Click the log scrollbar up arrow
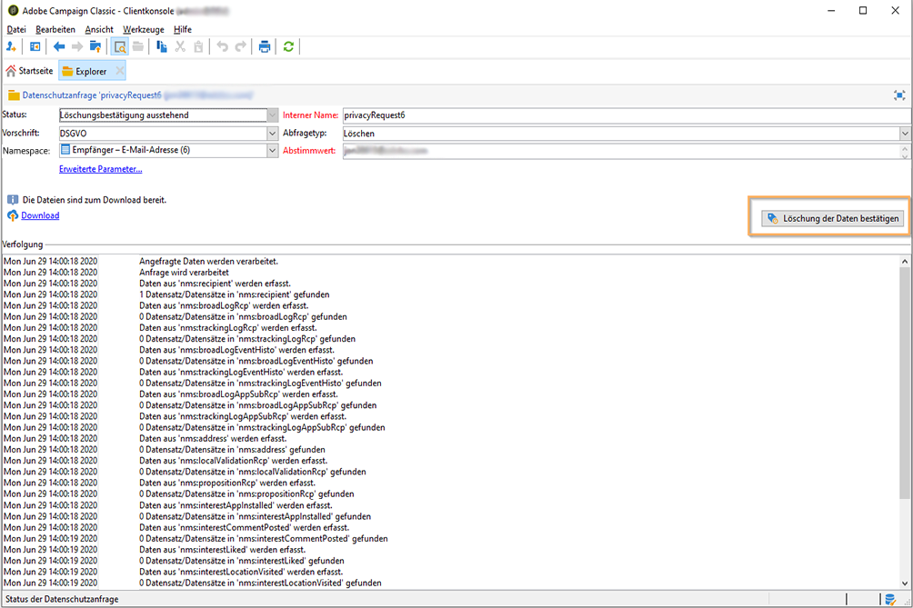Viewport: 913px width, 608px height. 904,262
